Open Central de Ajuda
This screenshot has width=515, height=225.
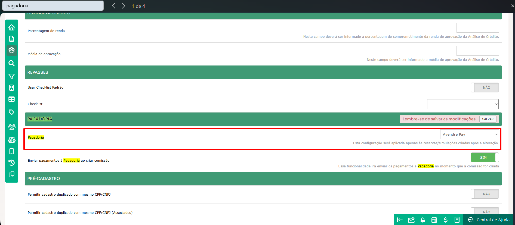pos(489,220)
